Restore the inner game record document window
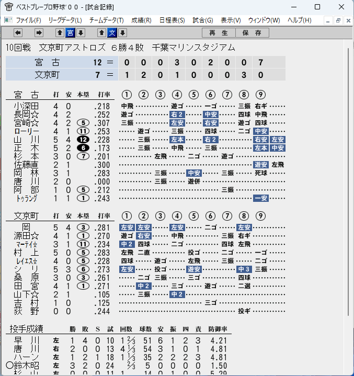 point(338,20)
